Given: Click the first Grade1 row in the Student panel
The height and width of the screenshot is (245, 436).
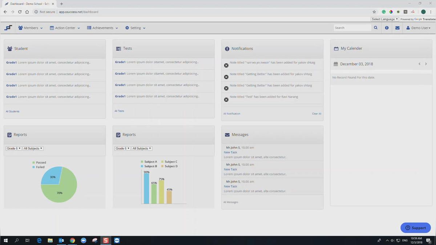Looking at the screenshot, I should pos(54,63).
